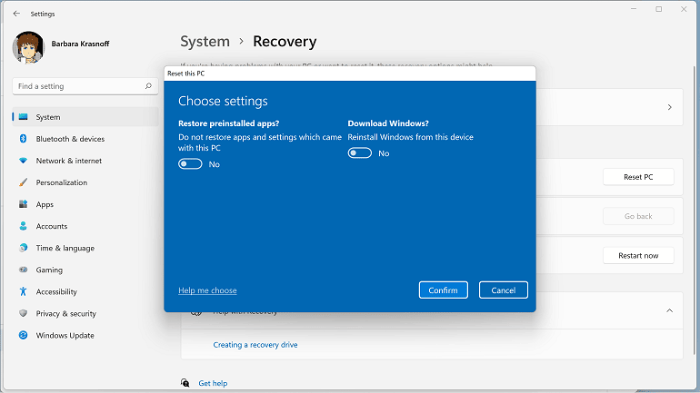This screenshot has height=393, width=700.
Task: Click the Time & language globe icon
Action: 24,248
